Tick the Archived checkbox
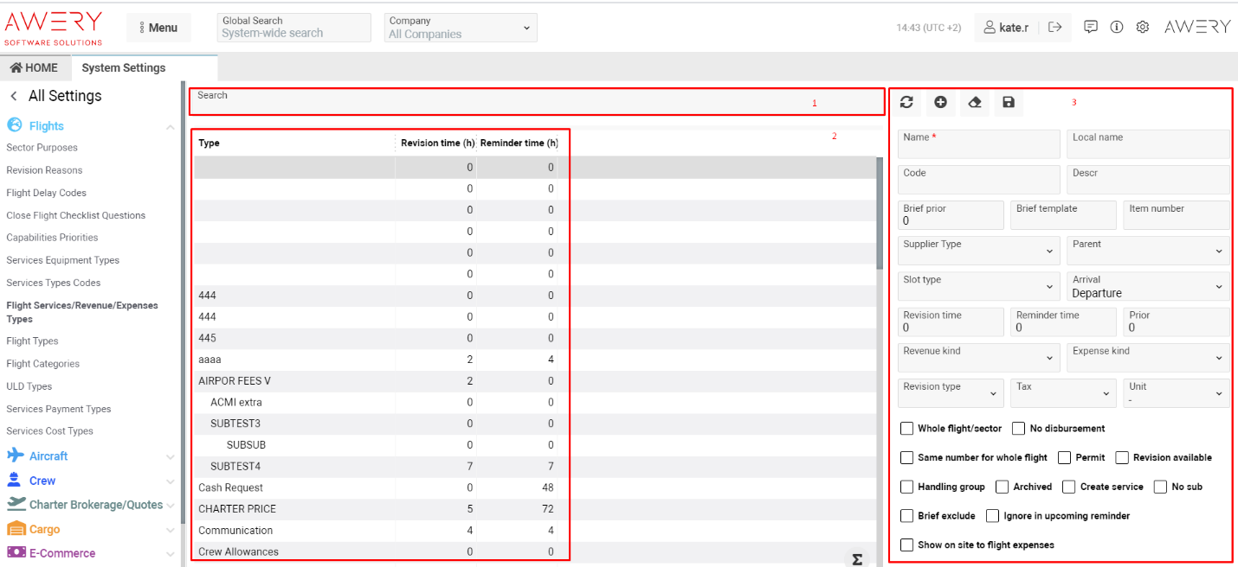 coord(1003,487)
